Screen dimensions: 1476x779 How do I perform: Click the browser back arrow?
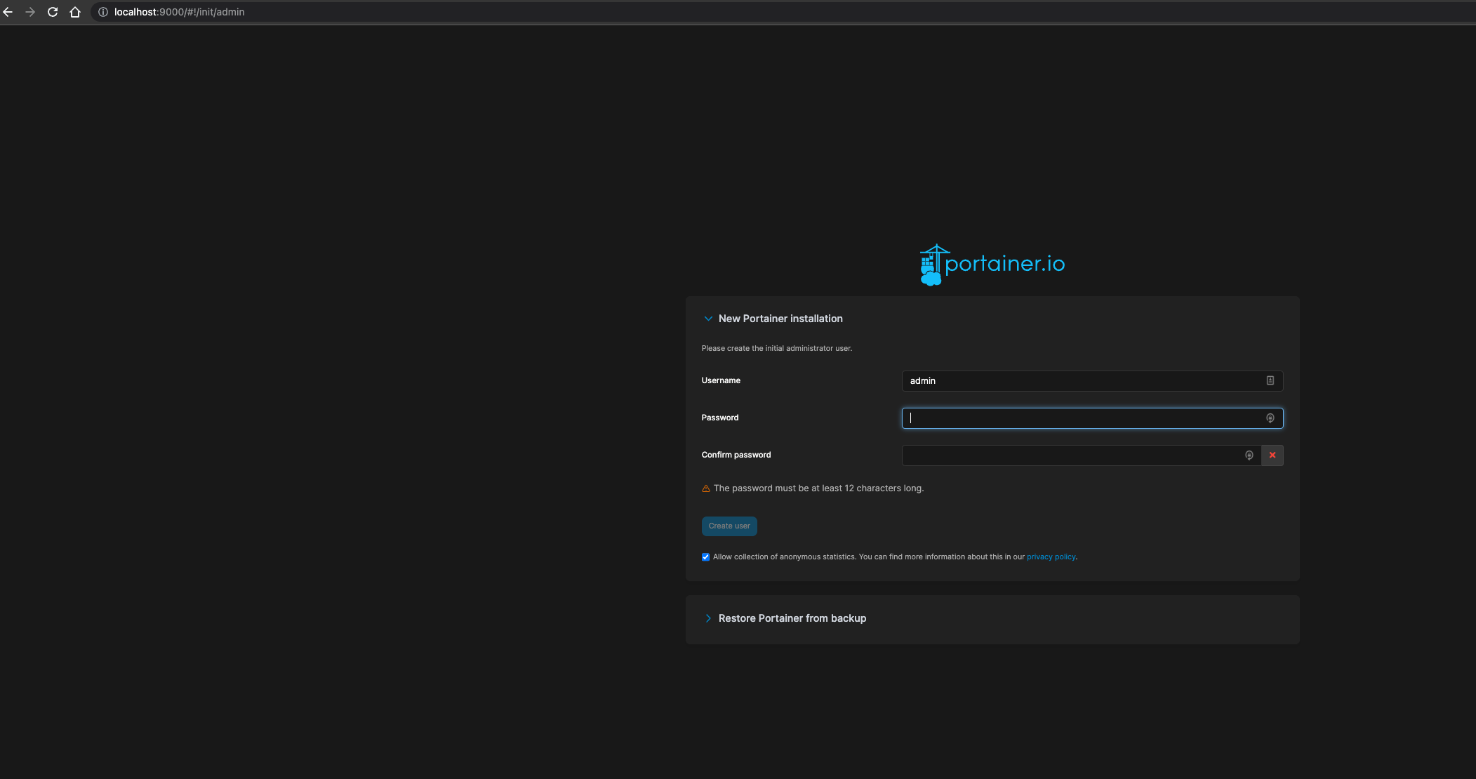[8, 12]
